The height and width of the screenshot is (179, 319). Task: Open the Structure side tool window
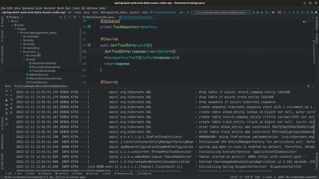2,123
